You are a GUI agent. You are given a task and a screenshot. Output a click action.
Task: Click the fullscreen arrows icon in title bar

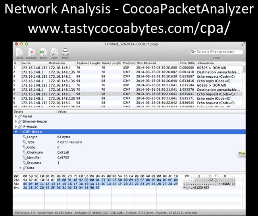pyautogui.click(x=243, y=44)
